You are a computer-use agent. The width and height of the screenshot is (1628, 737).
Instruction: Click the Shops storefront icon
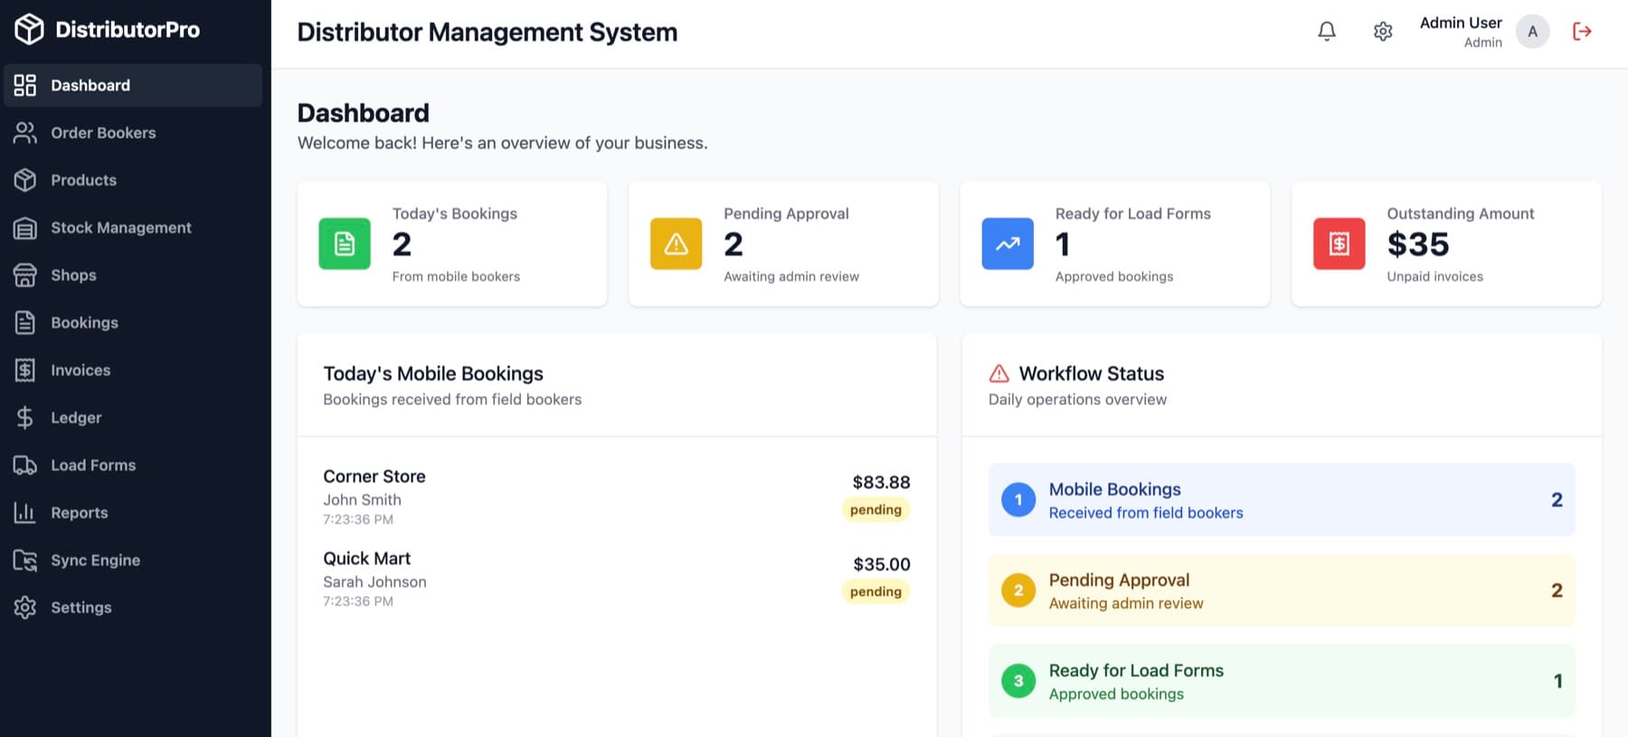25,275
